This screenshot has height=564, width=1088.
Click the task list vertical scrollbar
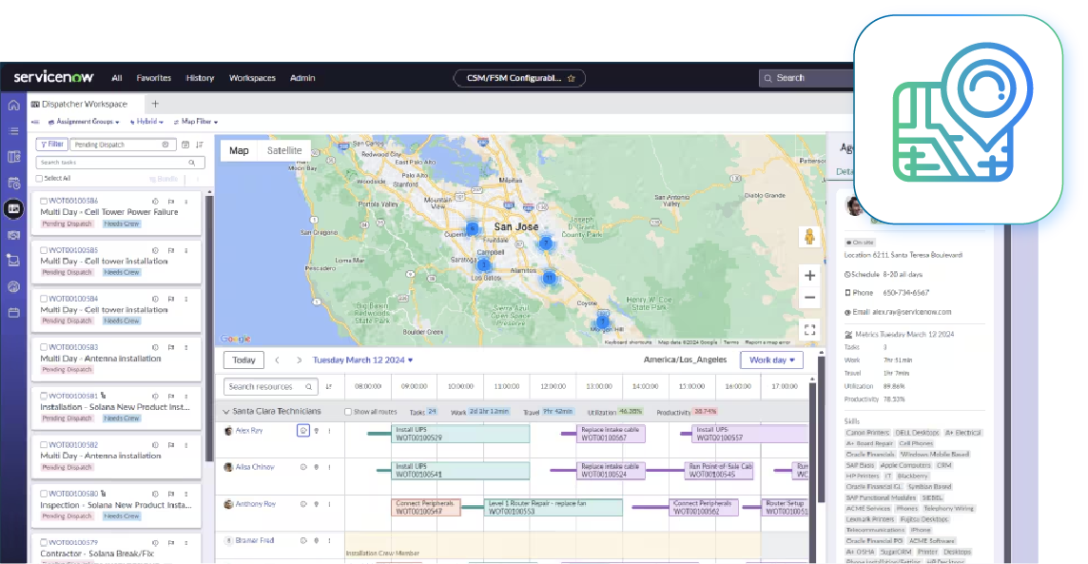coord(209,329)
